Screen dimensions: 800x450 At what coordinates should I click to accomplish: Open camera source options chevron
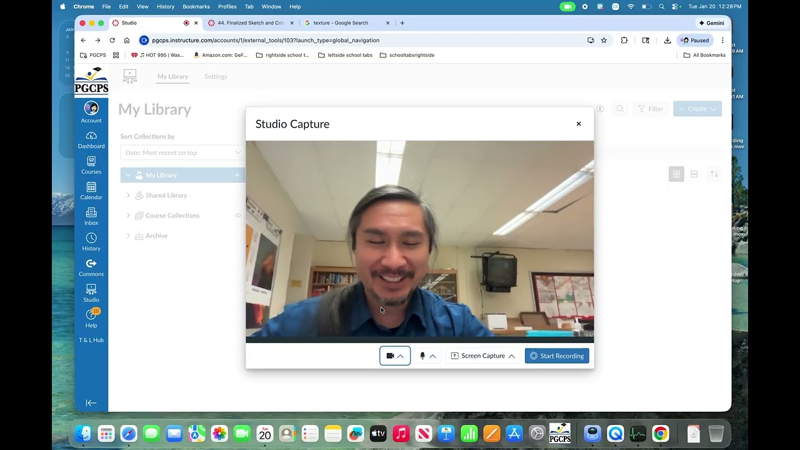(401, 356)
